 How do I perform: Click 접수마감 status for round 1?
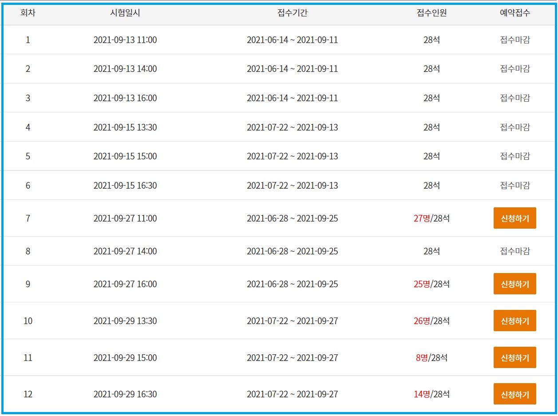[x=515, y=40]
